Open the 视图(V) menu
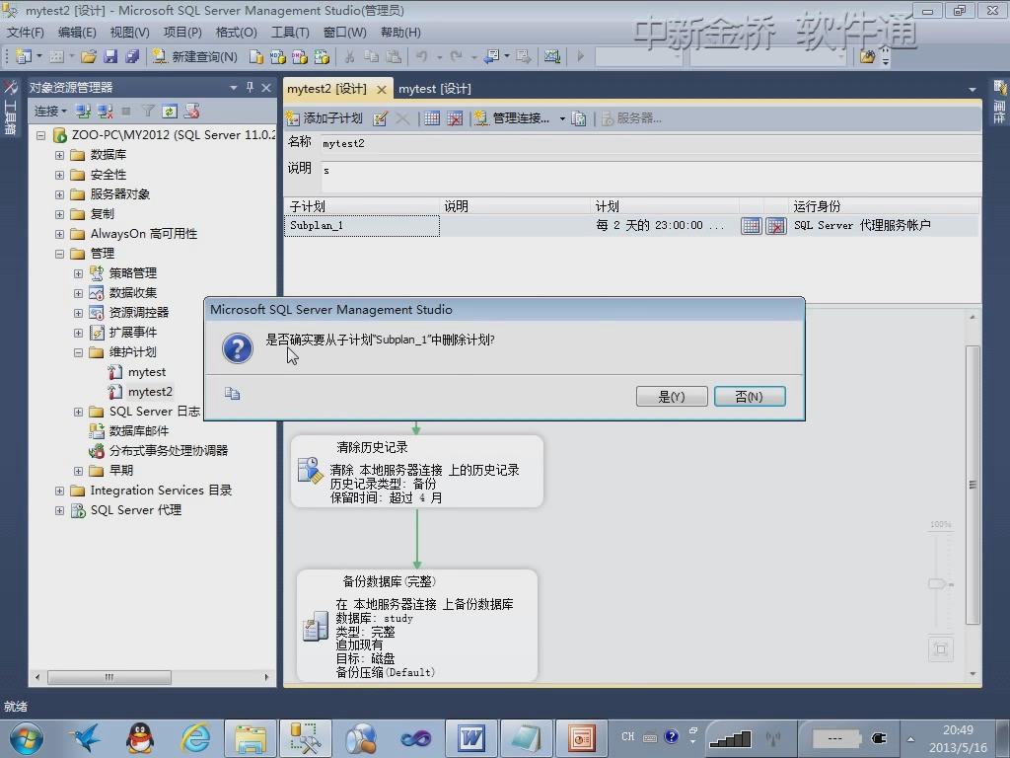 pos(129,33)
